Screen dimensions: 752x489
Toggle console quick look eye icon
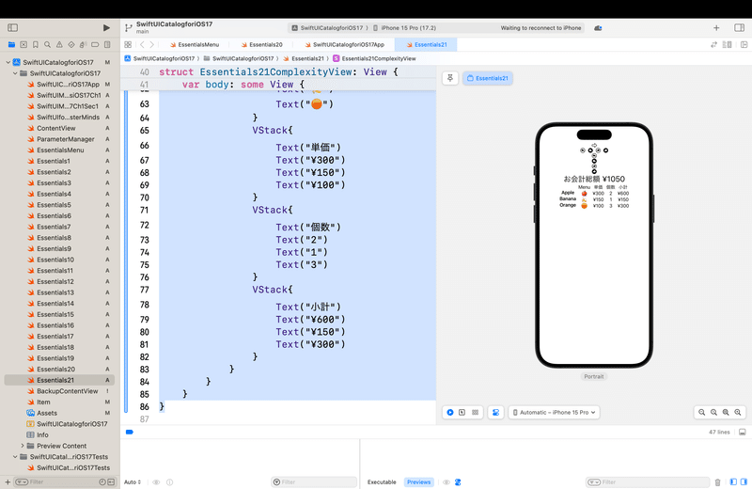pyautogui.click(x=446, y=481)
